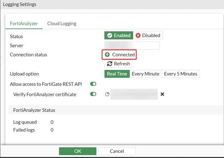Click the Logging Settings title text
Screen dimensions: 224x158
pos(20,4)
